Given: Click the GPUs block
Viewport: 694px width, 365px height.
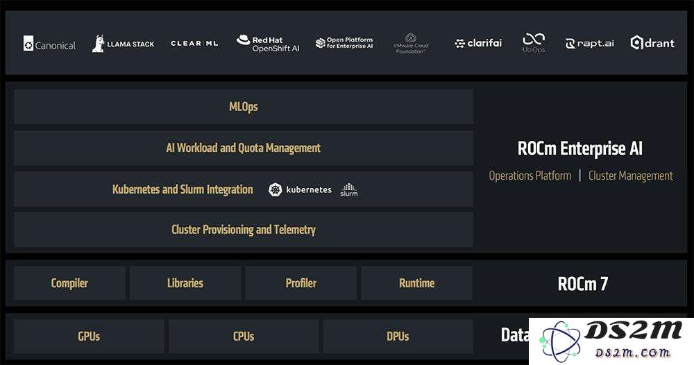Looking at the screenshot, I should [x=89, y=337].
